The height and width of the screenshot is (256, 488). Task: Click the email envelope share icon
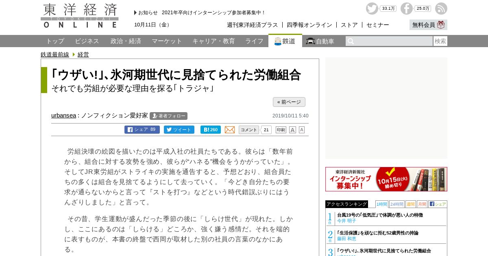point(230,130)
